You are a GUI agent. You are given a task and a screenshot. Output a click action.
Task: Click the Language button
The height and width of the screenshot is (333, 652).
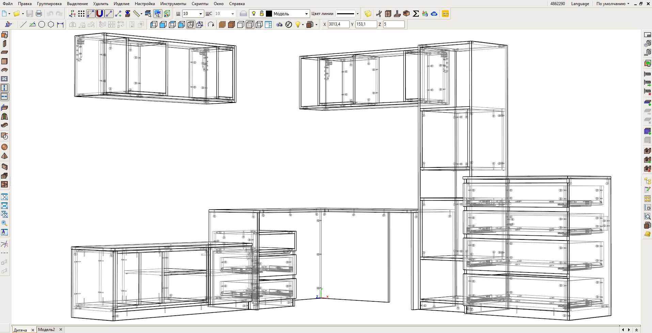[x=580, y=4]
